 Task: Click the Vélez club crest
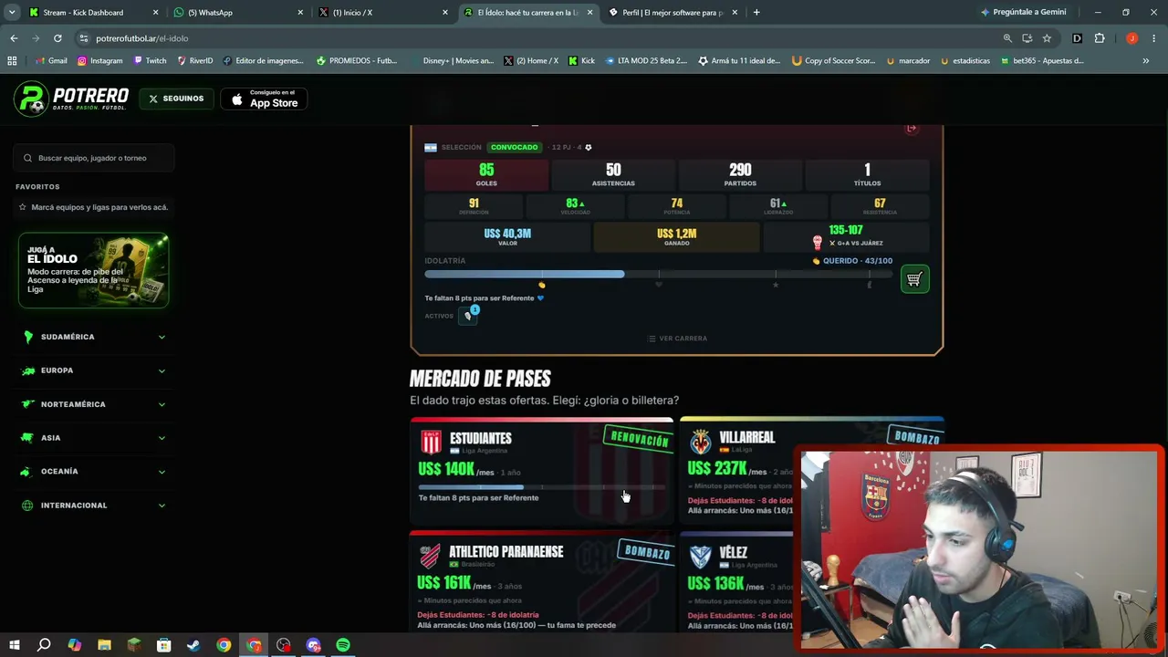(x=701, y=557)
